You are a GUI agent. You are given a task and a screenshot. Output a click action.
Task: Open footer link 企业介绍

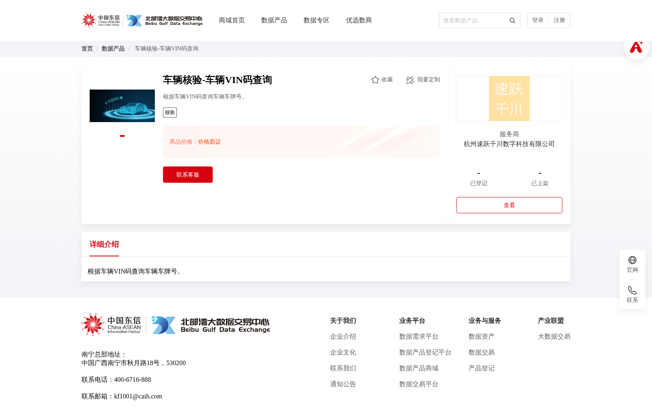[343, 337]
